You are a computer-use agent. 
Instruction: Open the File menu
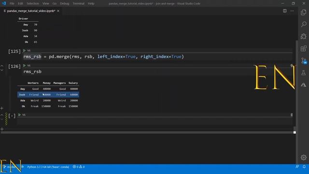12,3
